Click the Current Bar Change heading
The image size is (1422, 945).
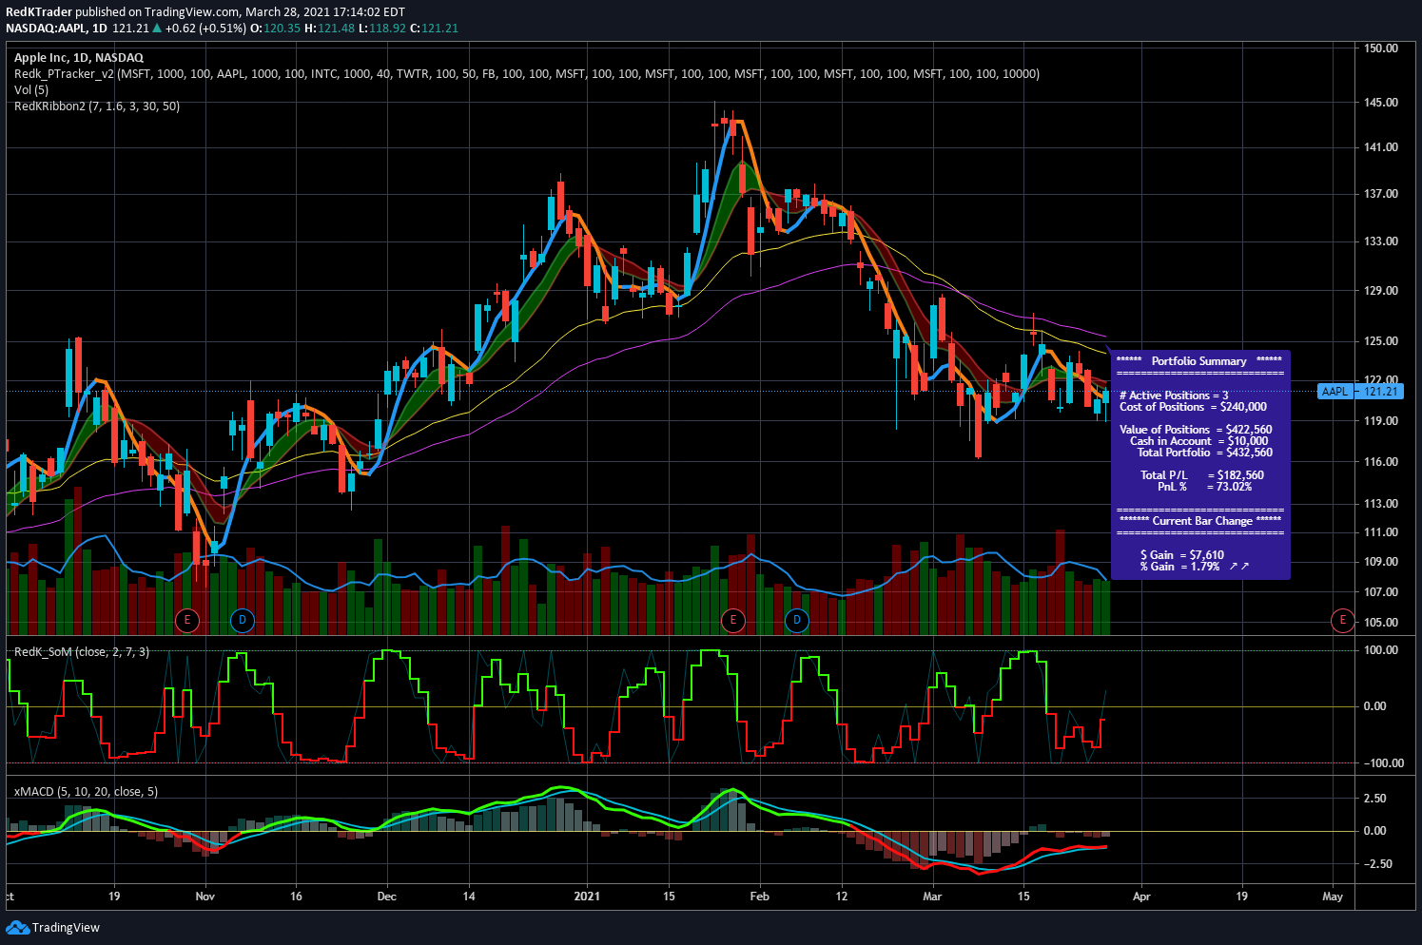1202,521
